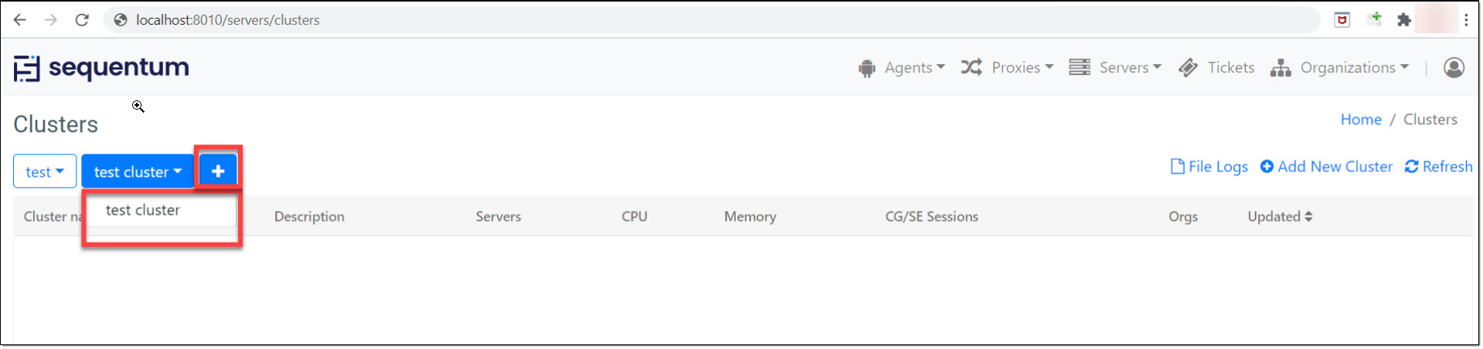Go to the Tickets page
The height and width of the screenshot is (349, 1483).
[1216, 68]
